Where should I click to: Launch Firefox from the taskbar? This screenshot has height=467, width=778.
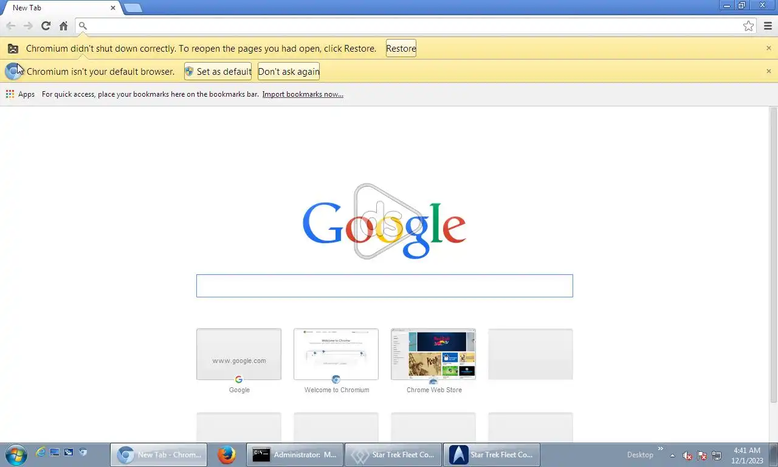pos(227,455)
